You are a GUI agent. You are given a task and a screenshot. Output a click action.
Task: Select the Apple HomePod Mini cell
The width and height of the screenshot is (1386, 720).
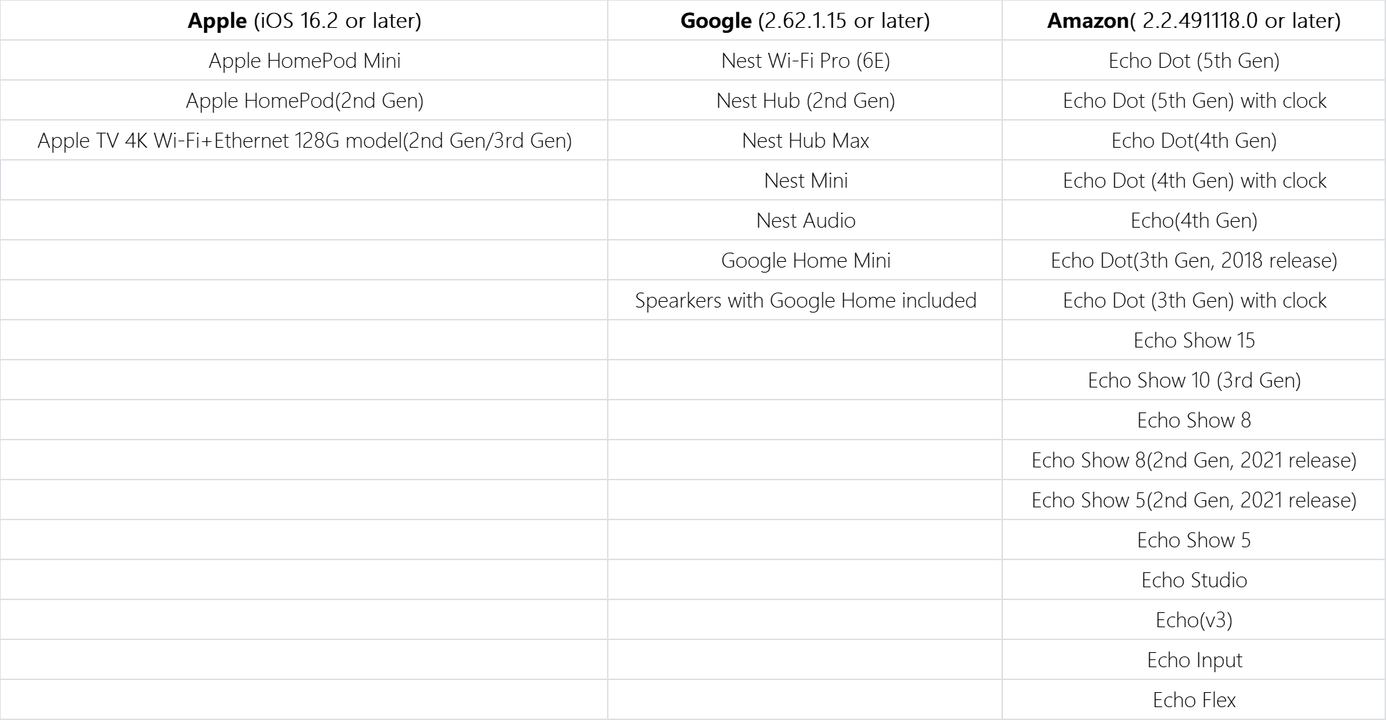(305, 61)
